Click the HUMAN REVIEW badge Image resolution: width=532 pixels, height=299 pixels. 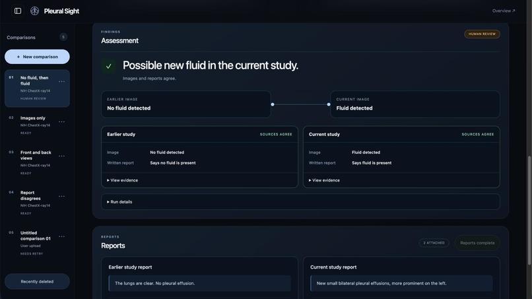pyautogui.click(x=482, y=34)
